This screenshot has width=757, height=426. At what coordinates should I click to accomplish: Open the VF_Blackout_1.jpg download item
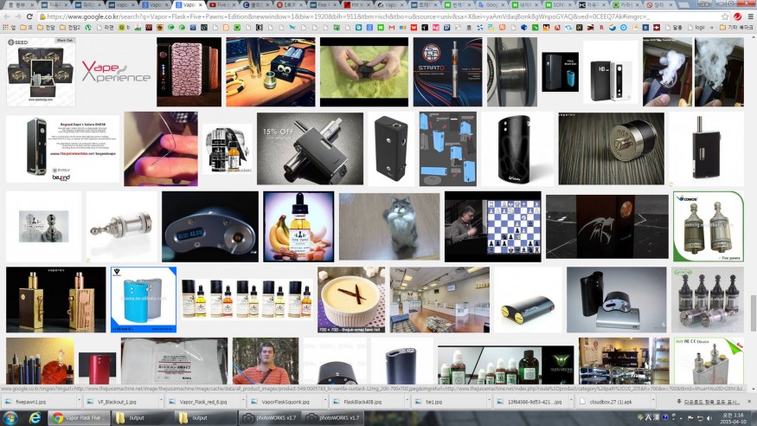(x=112, y=402)
